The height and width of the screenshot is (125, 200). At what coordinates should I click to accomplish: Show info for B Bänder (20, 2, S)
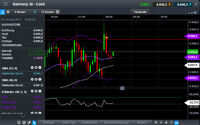[x=40, y=91]
